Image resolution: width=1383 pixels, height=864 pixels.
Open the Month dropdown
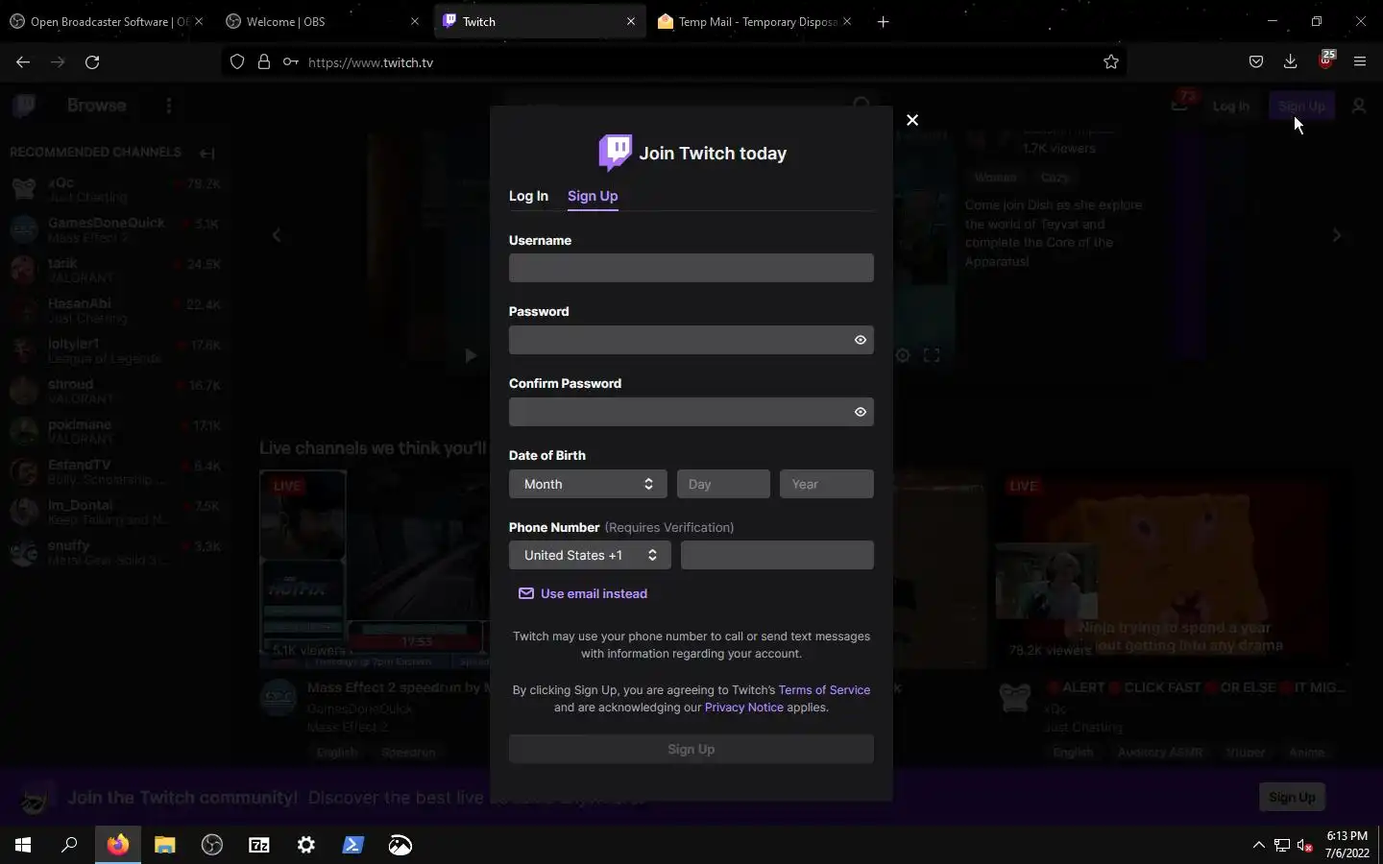click(x=588, y=484)
